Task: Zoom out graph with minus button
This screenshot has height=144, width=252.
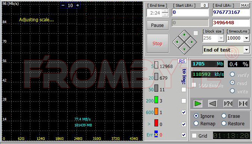Action: [63, 5]
